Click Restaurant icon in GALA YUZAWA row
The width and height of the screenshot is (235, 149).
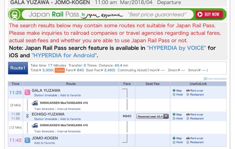[x=188, y=94]
